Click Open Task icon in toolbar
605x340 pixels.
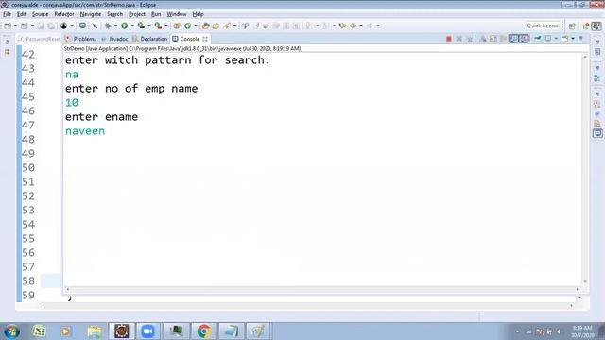pyautogui.click(x=216, y=25)
